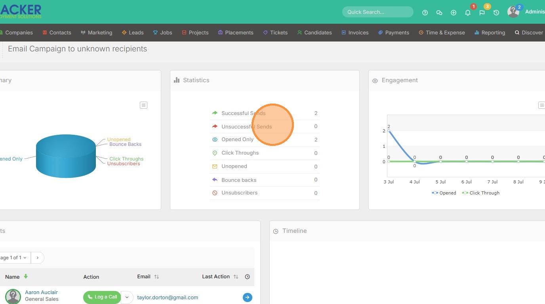Open the Summary chart hamburger menu
This screenshot has width=545, height=304.
[143, 105]
